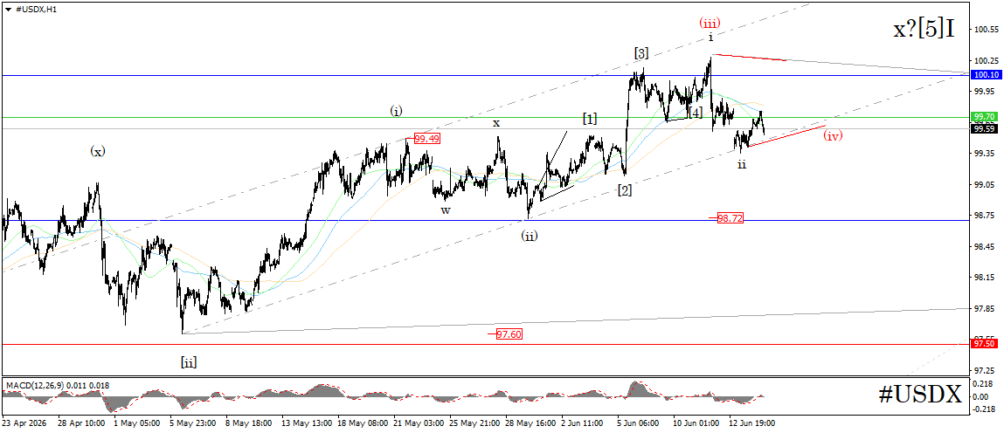The image size is (1004, 433).
Task: Click the 100.55 price scale value
Action: pyautogui.click(x=986, y=30)
